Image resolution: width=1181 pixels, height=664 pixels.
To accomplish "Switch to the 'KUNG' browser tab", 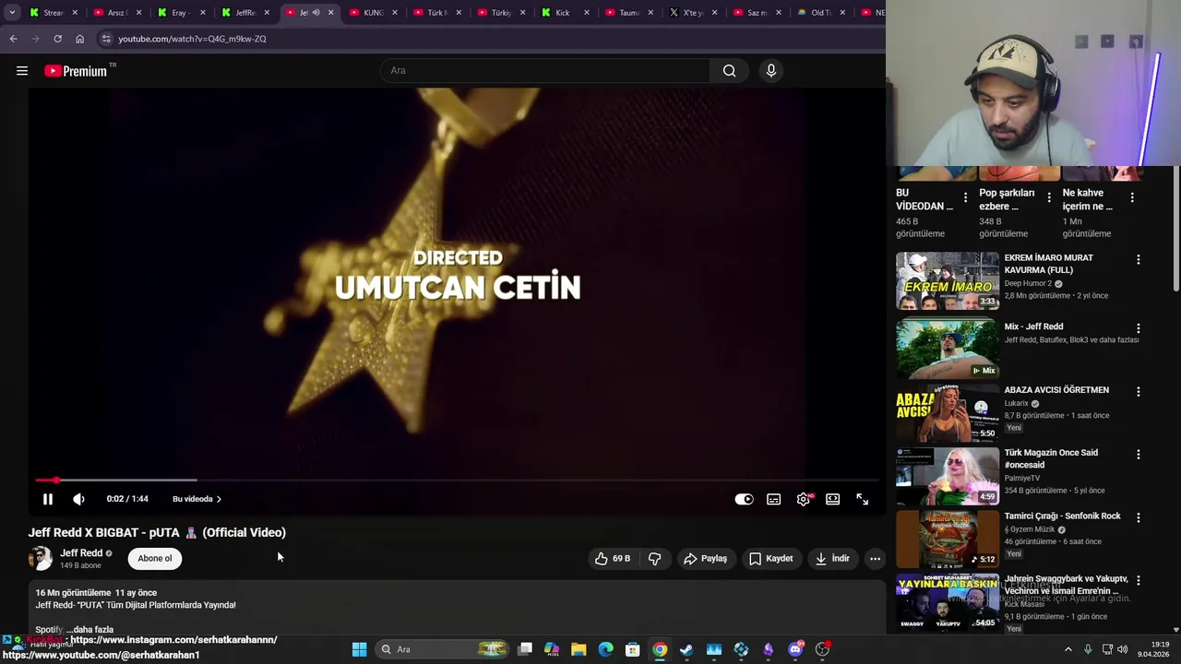I will click(371, 13).
